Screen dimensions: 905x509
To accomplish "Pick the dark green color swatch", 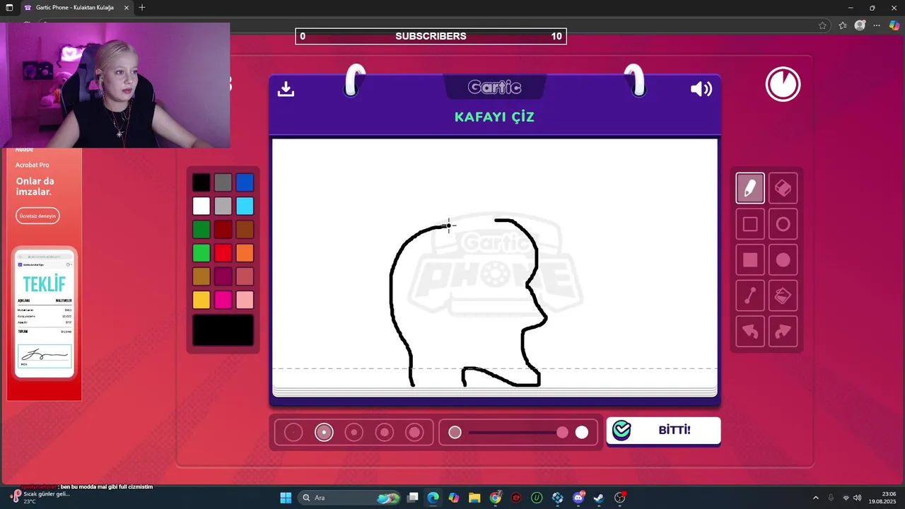I will tap(202, 230).
